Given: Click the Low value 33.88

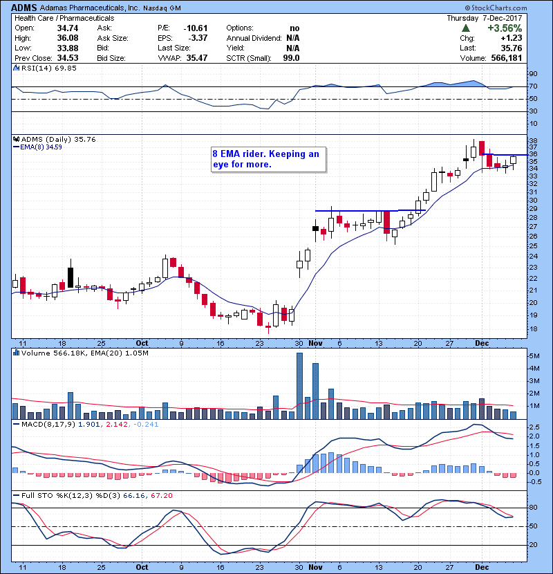Looking at the screenshot, I should pyautogui.click(x=68, y=48).
